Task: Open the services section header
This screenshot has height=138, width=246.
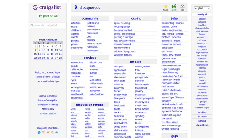Action: pos(90,58)
